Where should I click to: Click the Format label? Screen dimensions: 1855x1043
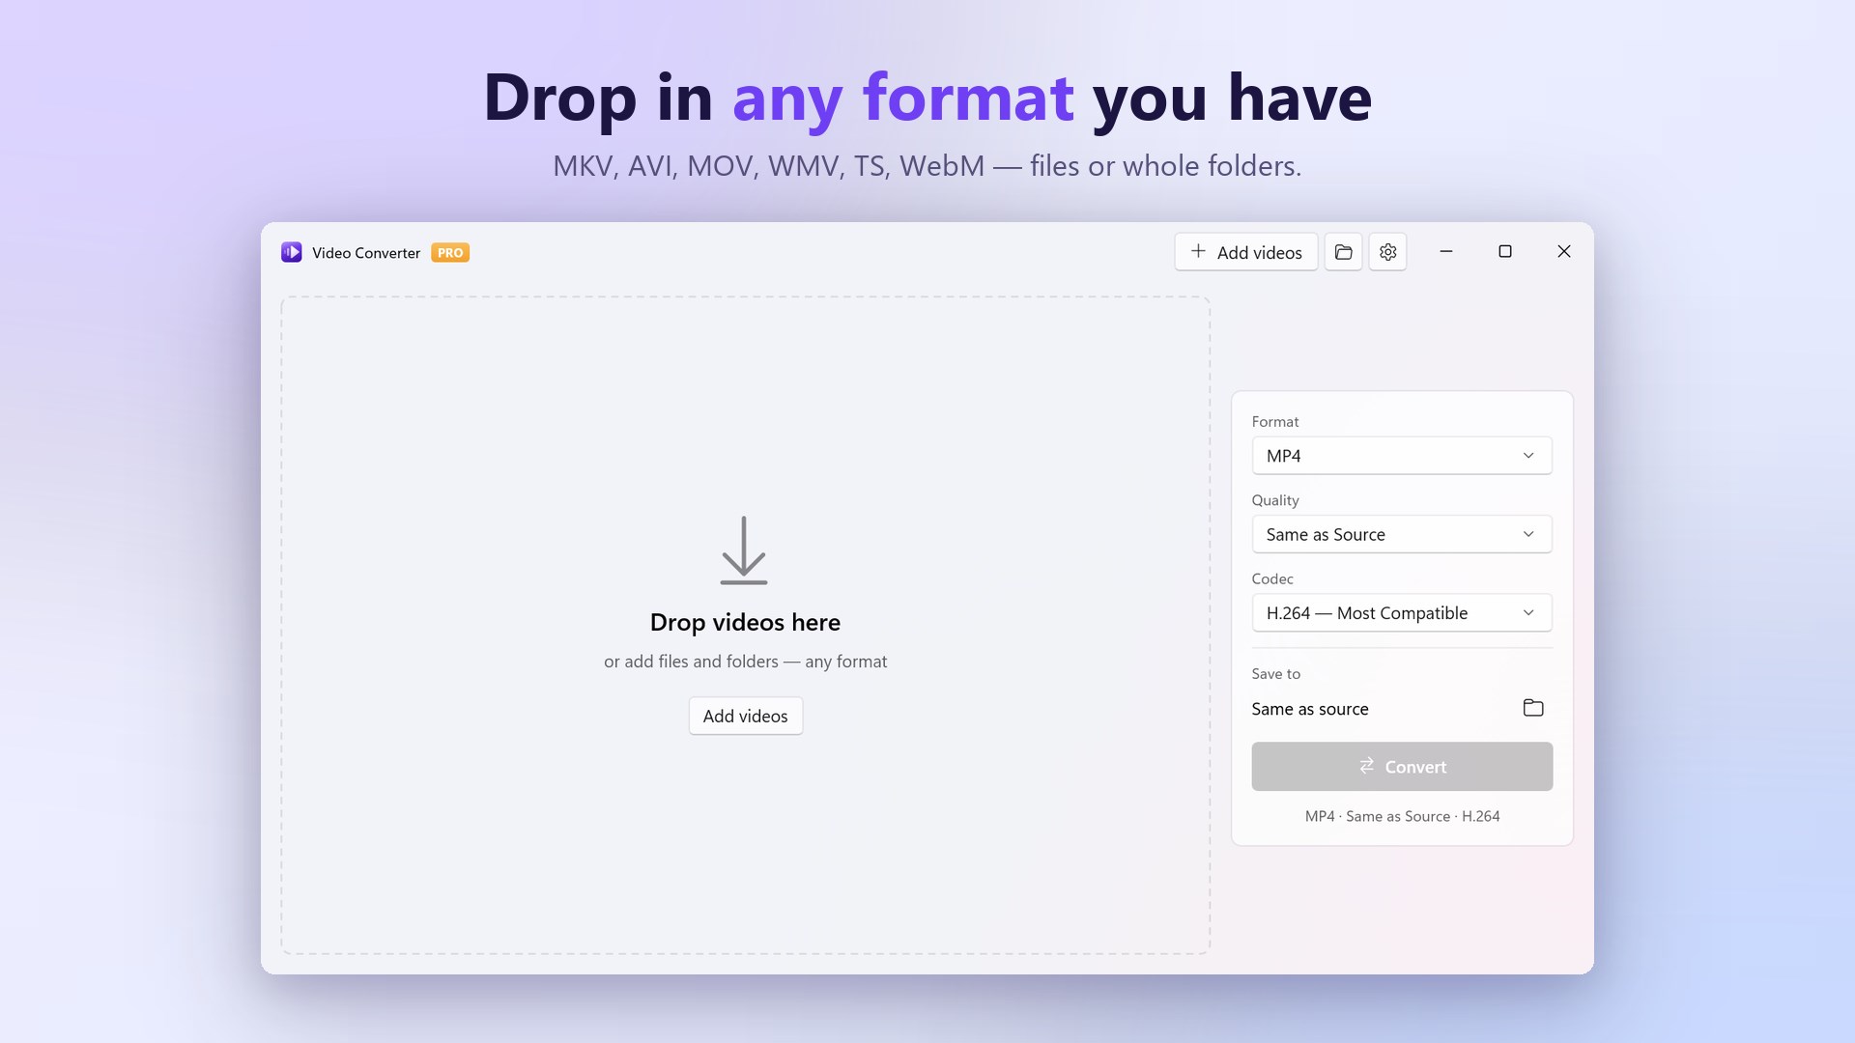click(x=1274, y=421)
